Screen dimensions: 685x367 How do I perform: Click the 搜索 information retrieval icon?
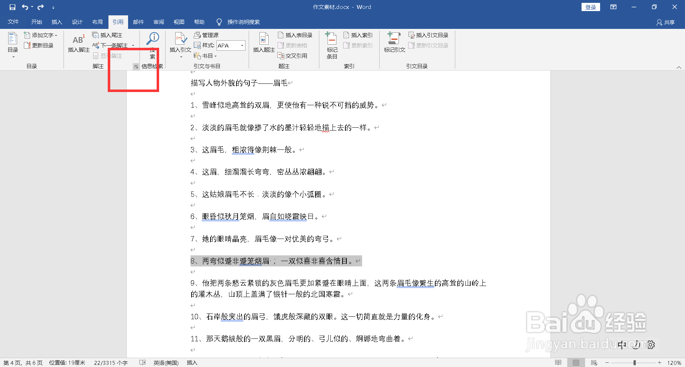pos(153,45)
